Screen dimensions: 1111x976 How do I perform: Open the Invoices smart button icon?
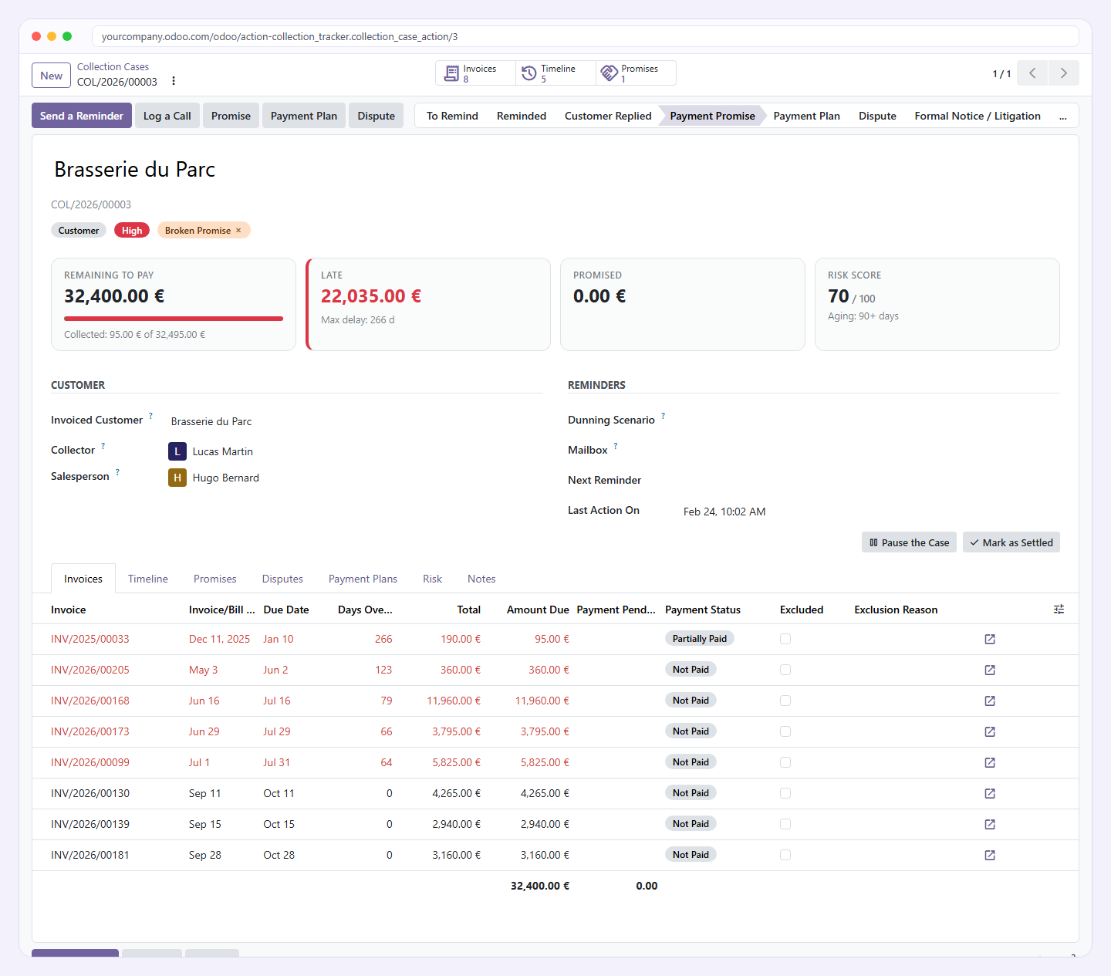[451, 73]
